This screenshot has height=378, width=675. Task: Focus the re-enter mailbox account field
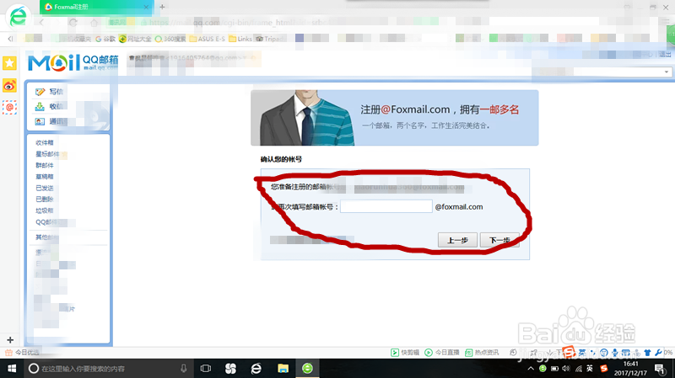(x=386, y=206)
